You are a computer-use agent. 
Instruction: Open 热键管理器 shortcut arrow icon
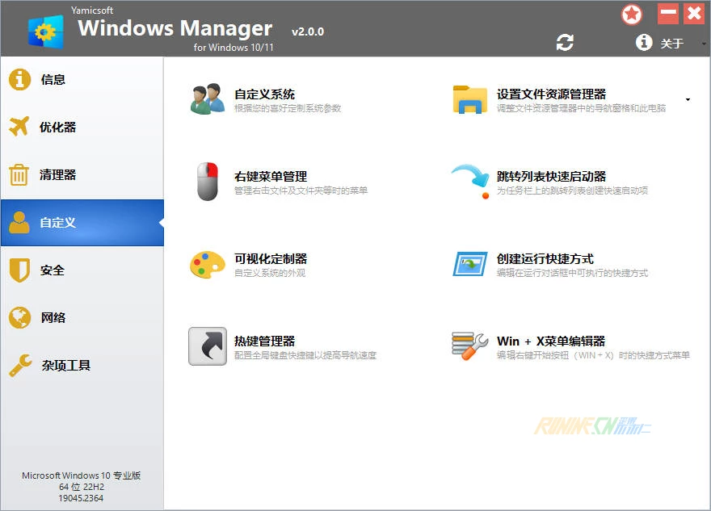coord(208,346)
